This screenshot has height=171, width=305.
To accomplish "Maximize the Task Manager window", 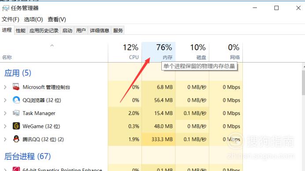I will (x=276, y=8).
